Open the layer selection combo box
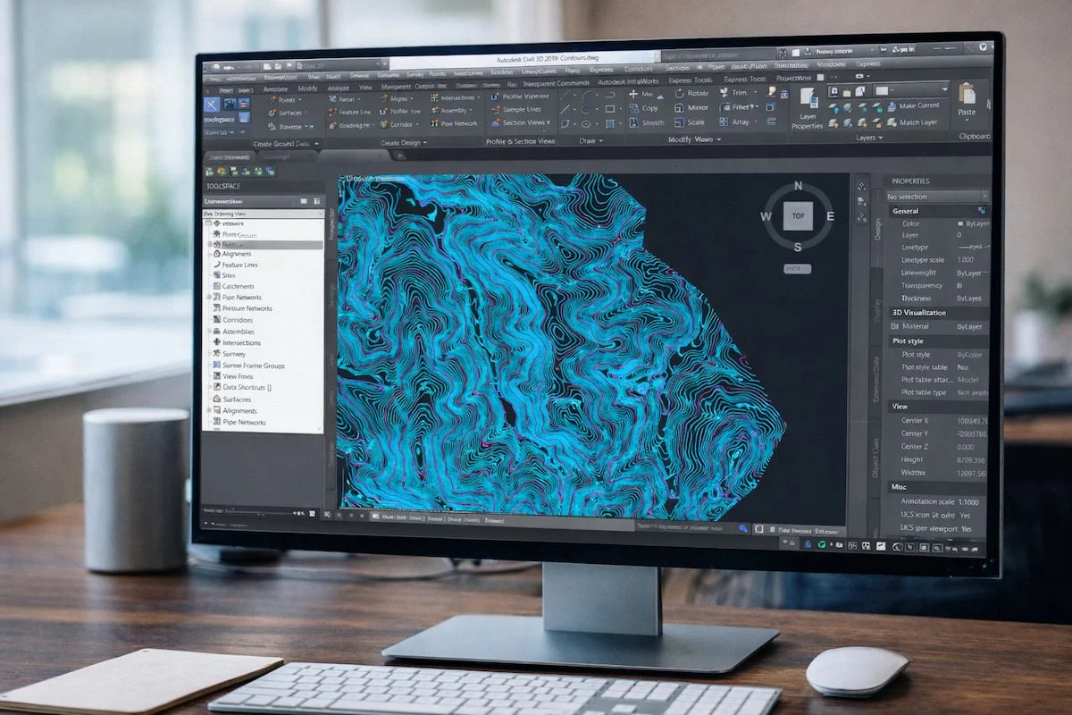Viewport: 1072px width, 715px height. pos(910,89)
